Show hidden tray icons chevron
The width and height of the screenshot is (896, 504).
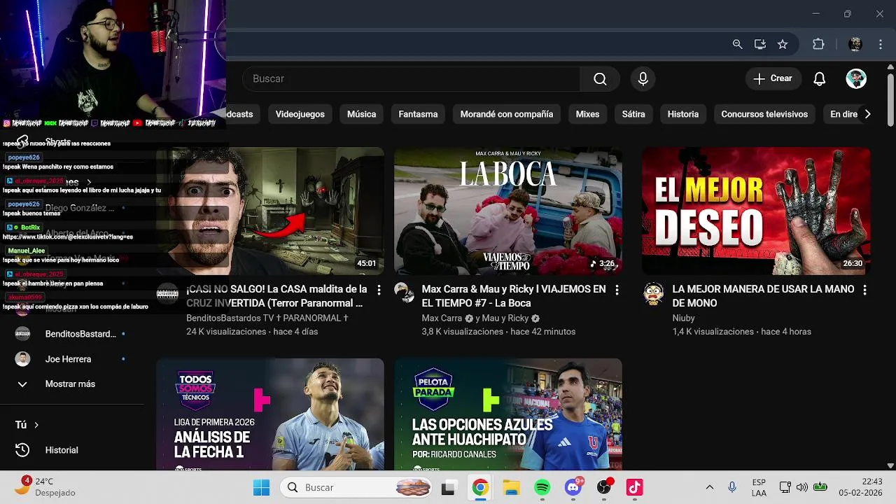point(709,487)
